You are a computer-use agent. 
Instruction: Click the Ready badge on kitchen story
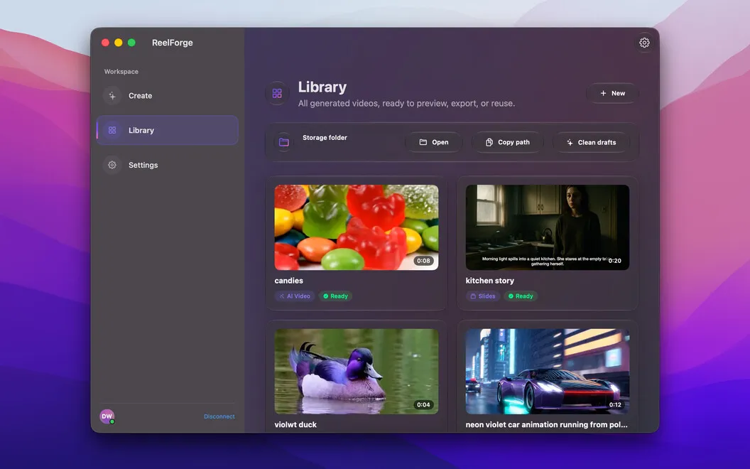pos(521,296)
